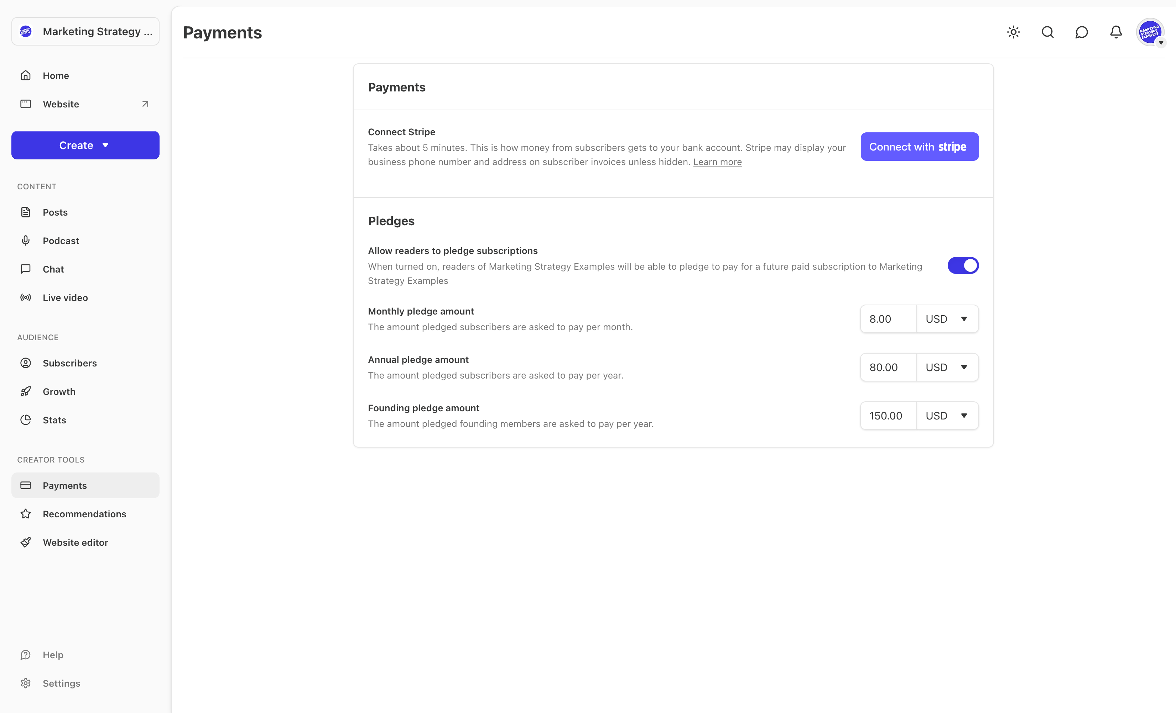Navigate to Subscribers

tap(85, 363)
